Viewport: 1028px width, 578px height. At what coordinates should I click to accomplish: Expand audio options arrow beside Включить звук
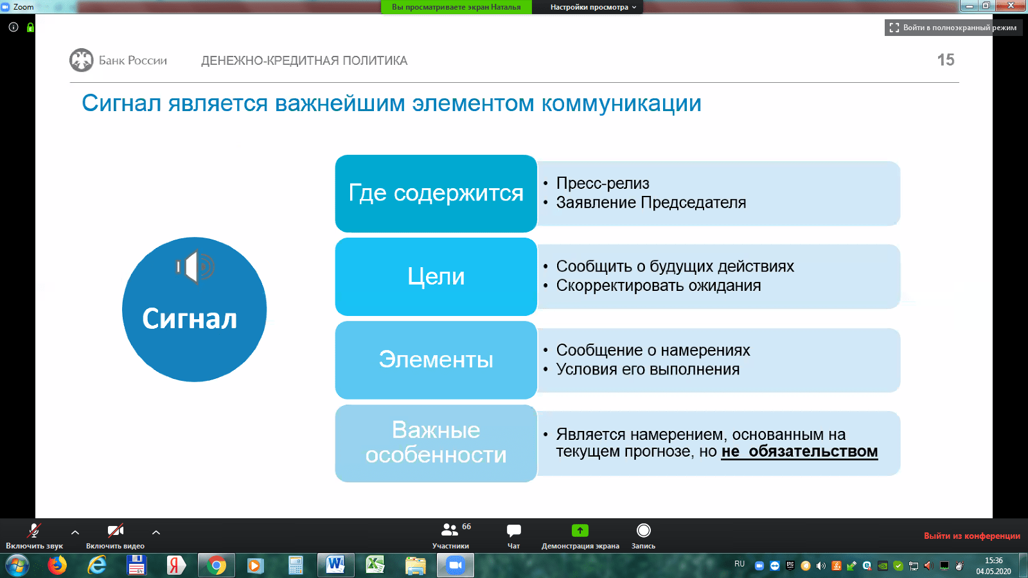tap(75, 532)
